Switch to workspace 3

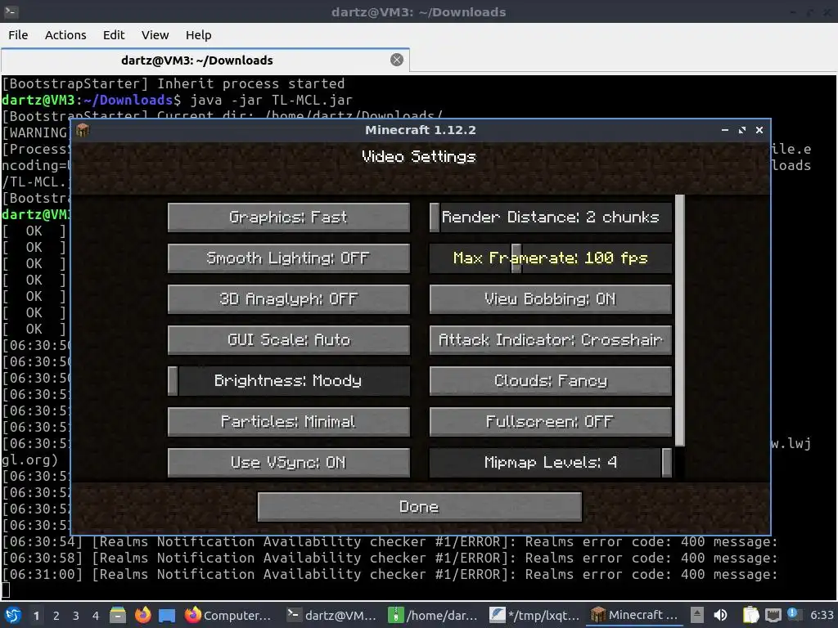click(76, 616)
